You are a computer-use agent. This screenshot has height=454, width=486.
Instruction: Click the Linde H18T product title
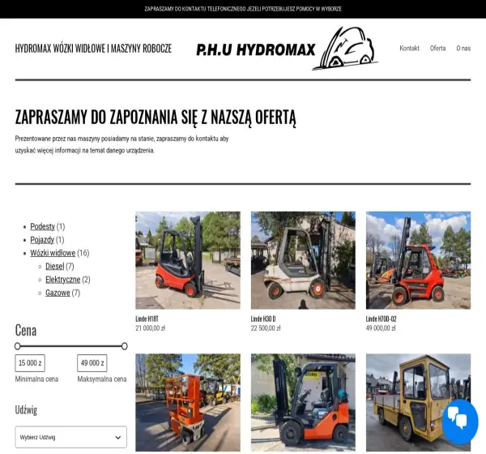tap(147, 319)
